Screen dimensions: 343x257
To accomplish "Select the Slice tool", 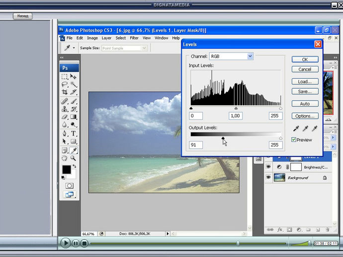I will 73,92.
